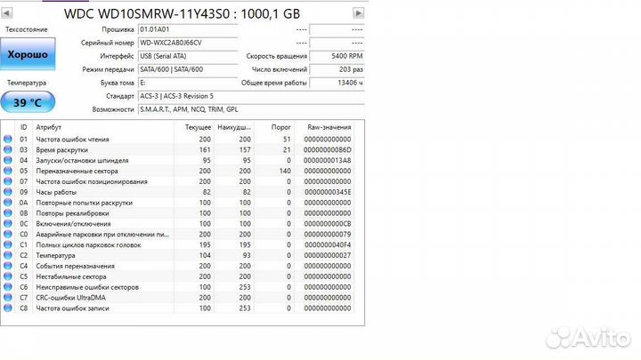
Task: Click the disk title WDC WD10SMRW-11Y43S0
Action: click(x=182, y=13)
